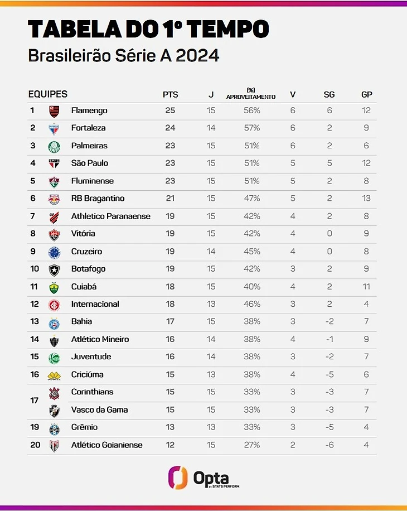Click the Internacional red crest
The height and width of the screenshot is (511, 407).
(54, 305)
